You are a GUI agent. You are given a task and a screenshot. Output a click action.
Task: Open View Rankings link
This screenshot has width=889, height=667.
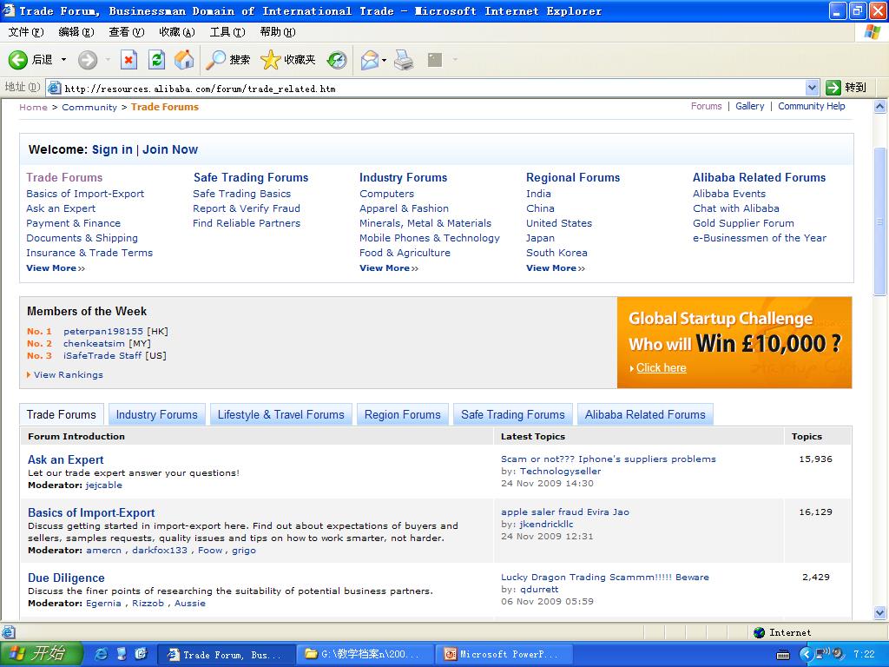[68, 375]
